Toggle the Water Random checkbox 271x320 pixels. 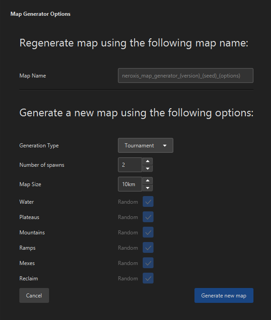tap(148, 201)
